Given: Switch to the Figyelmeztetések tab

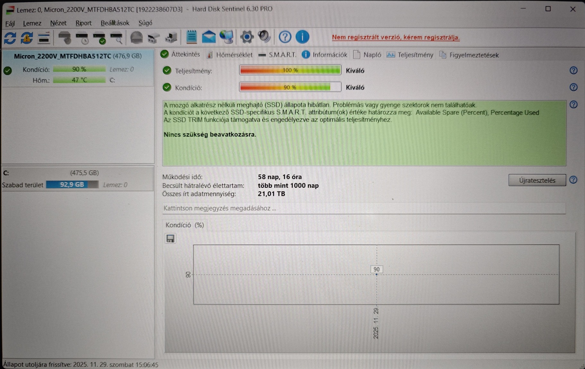Looking at the screenshot, I should click(x=469, y=55).
